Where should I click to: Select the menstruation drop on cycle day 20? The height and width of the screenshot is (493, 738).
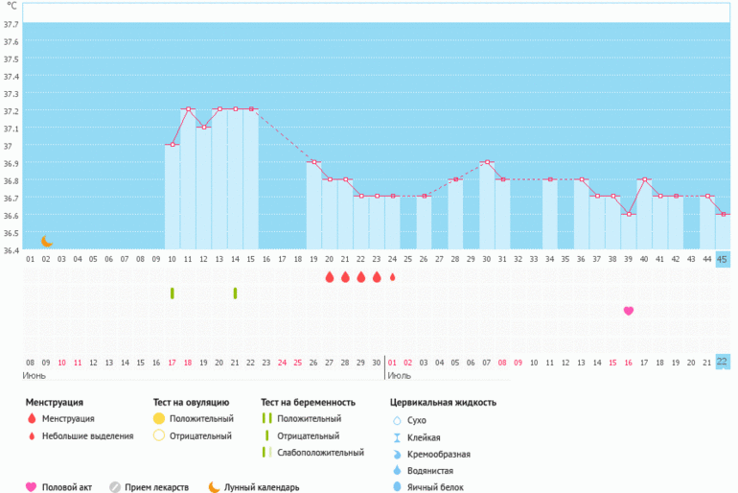[330, 277]
